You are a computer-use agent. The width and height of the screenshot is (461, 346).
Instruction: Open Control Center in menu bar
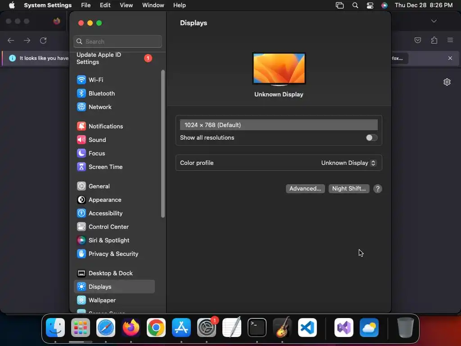coord(370,5)
